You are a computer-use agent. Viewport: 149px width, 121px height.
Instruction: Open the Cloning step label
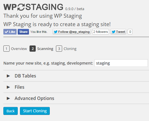point(70,49)
